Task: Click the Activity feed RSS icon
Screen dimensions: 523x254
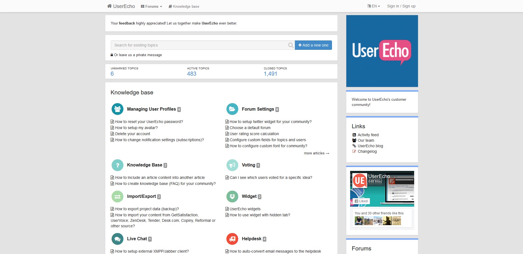Action: coord(354,135)
